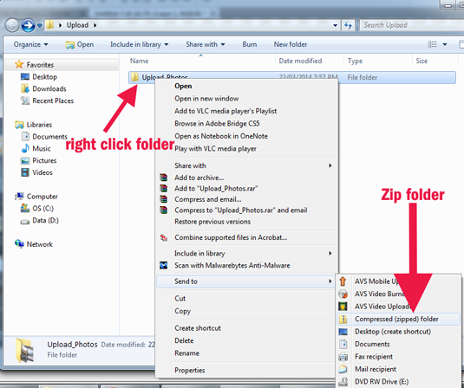Viewport: 464px width, 388px height.
Task: Click the Mail recipient icon
Action: coord(343,369)
